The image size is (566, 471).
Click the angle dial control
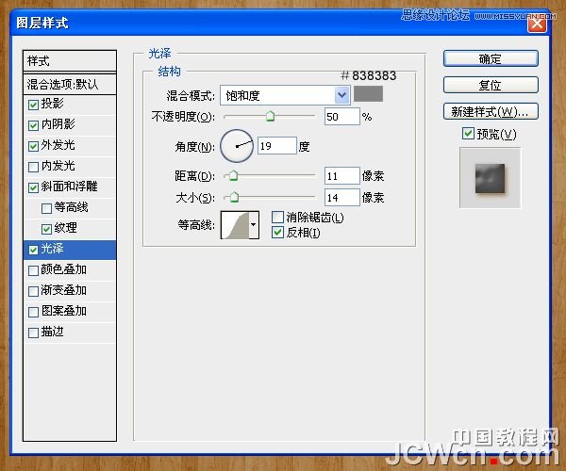click(x=237, y=146)
